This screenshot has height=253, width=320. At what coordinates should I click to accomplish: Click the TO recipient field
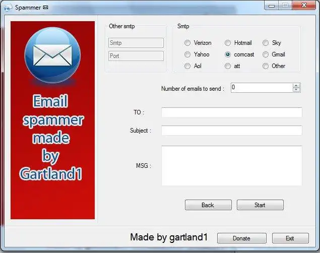pos(232,112)
